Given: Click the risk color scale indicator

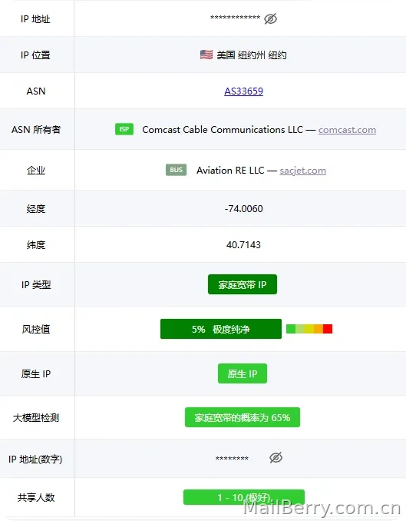Looking at the screenshot, I should (x=309, y=329).
